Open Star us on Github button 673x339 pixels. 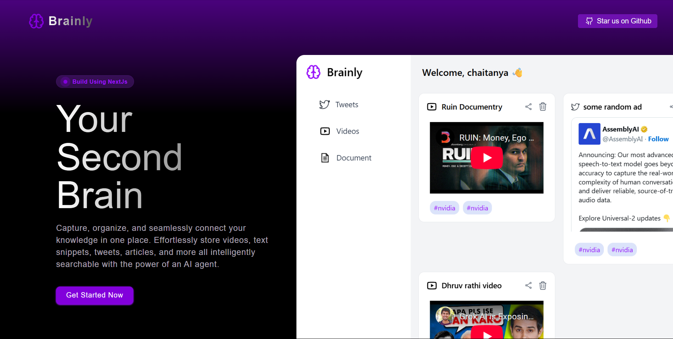[617, 21]
